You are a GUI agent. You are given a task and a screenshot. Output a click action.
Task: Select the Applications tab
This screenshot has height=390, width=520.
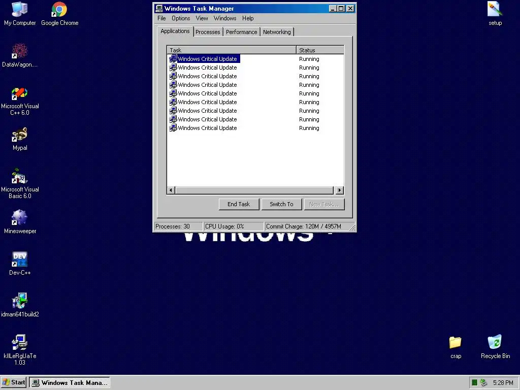click(175, 31)
